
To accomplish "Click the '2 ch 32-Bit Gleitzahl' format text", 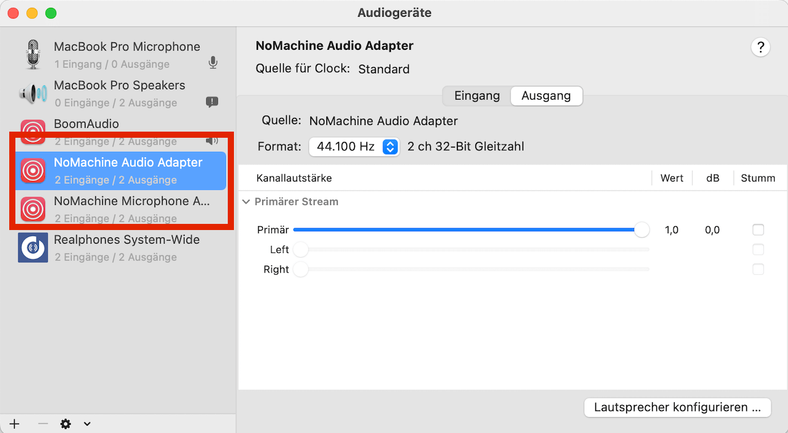I will click(466, 147).
